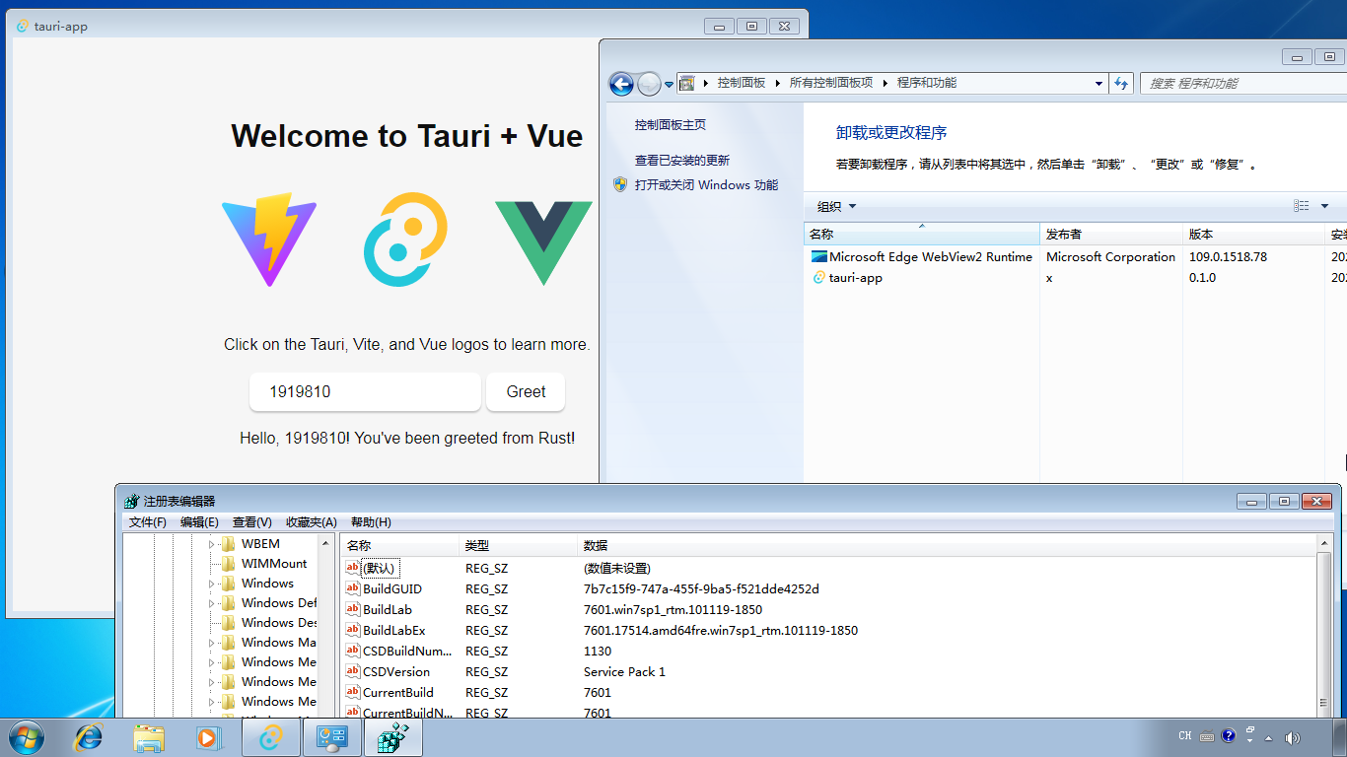Open the recent pages dropdown beside forward button
The height and width of the screenshot is (757, 1347).
pyautogui.click(x=669, y=85)
